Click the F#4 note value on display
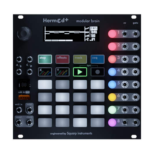Screen dimensions: 154x154 [94, 29]
